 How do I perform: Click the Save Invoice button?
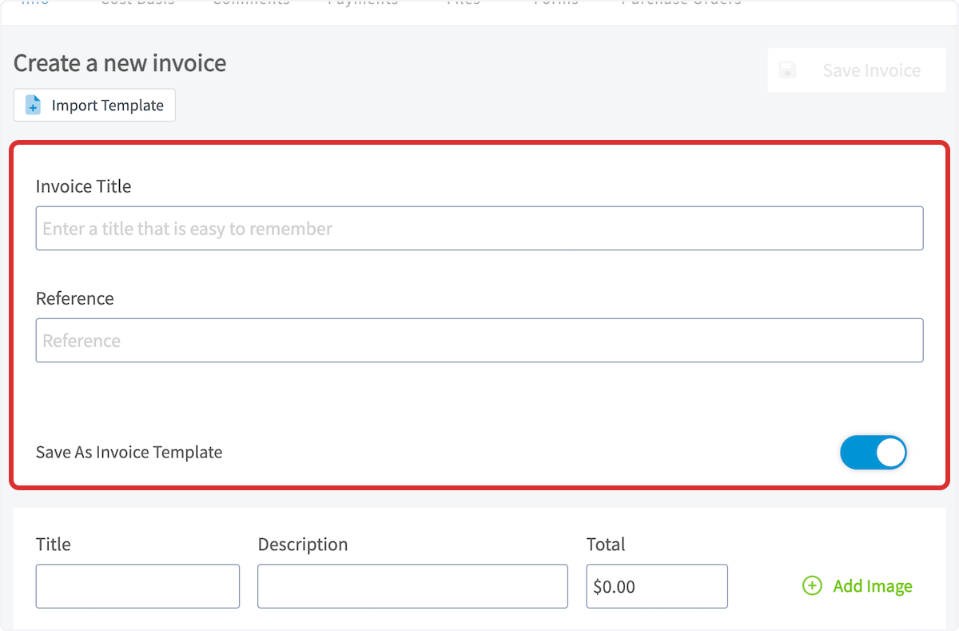pyautogui.click(x=857, y=70)
